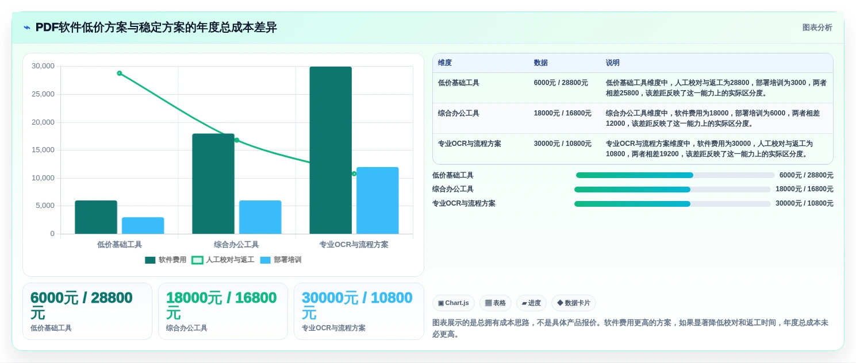Viewport: 856px width, 363px height.
Task: Click the 图表分析 label in the header
Action: click(x=817, y=28)
